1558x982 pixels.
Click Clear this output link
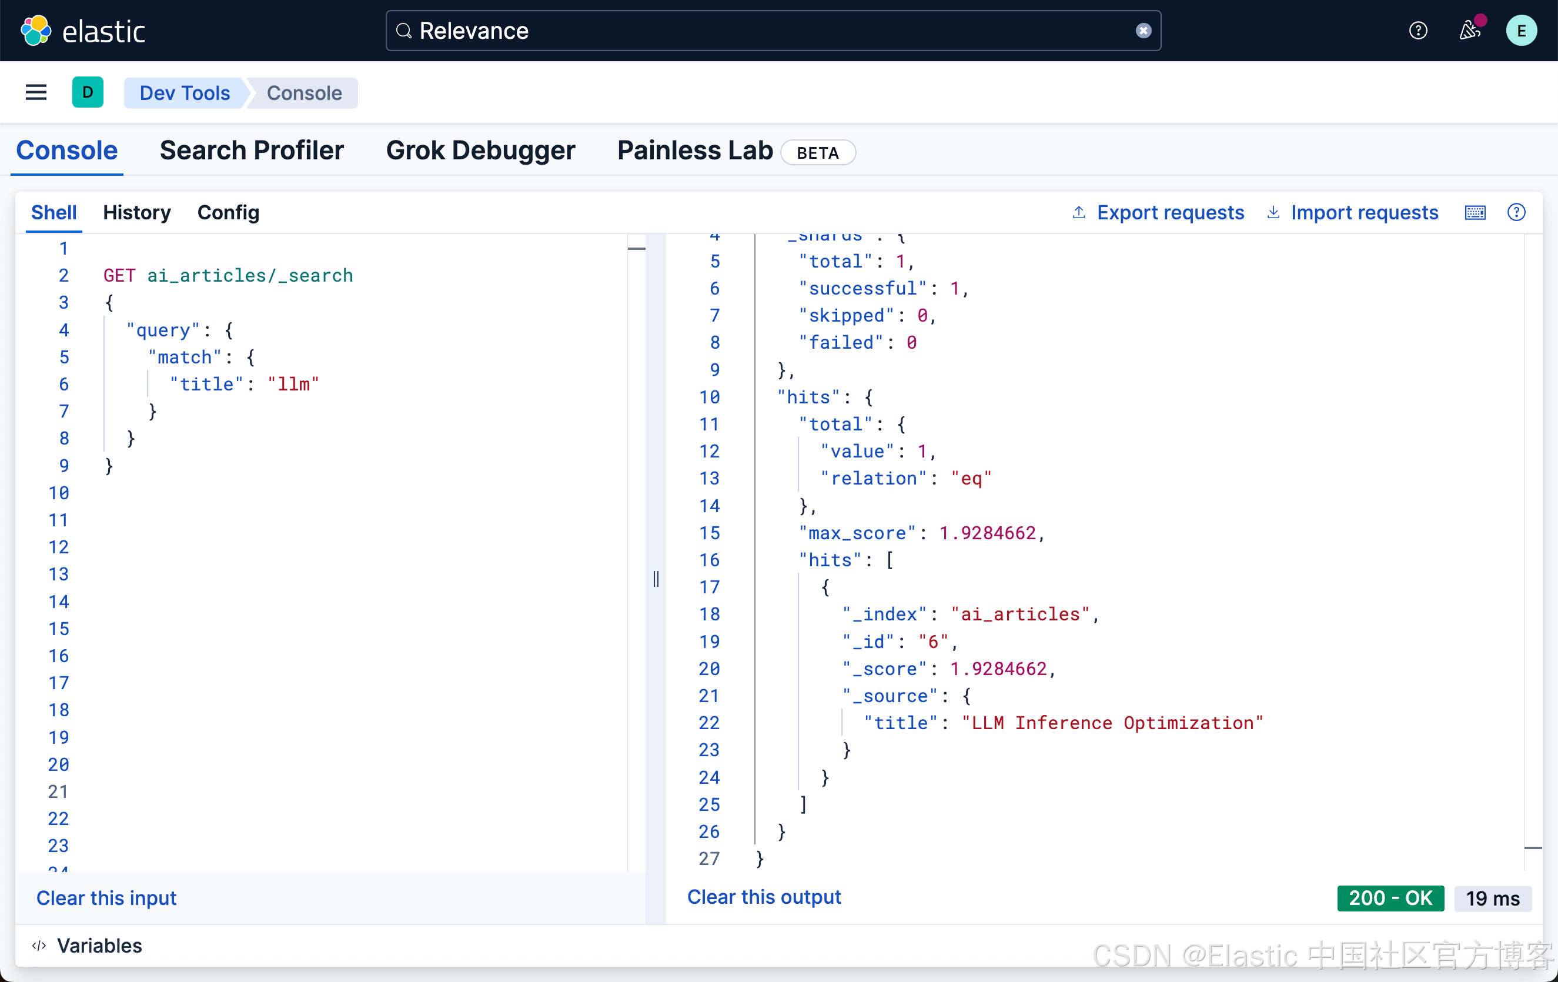point(764,897)
